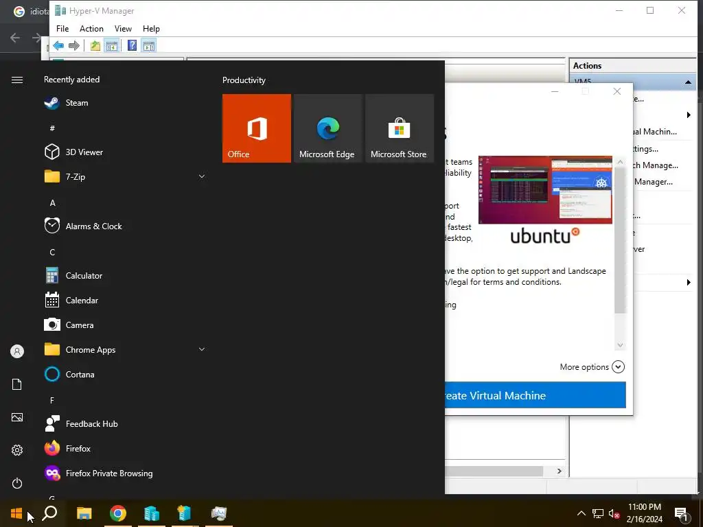Jump to letter C in app list
Image resolution: width=703 pixels, height=527 pixels.
pos(52,253)
